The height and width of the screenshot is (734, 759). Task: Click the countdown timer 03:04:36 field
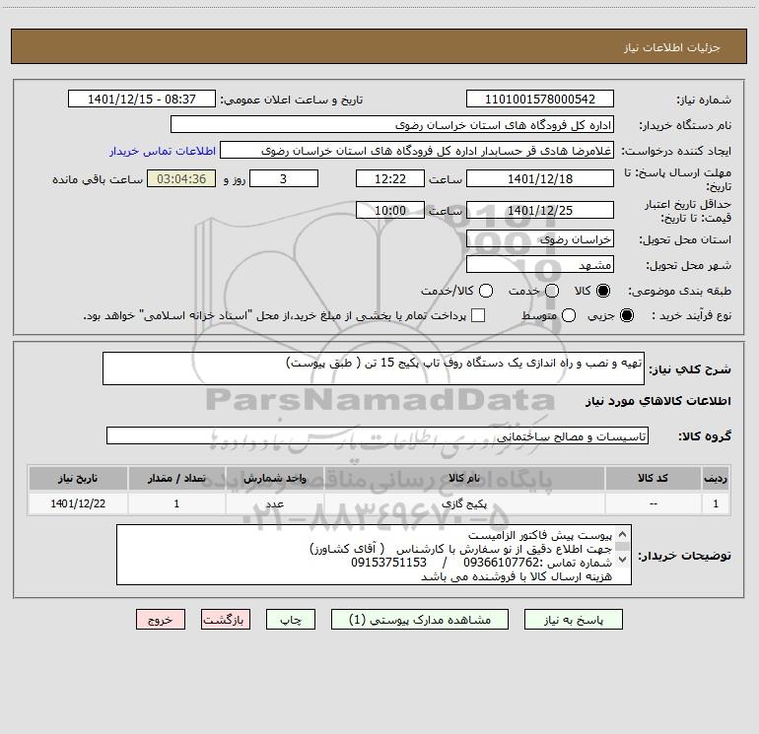pyautogui.click(x=181, y=178)
